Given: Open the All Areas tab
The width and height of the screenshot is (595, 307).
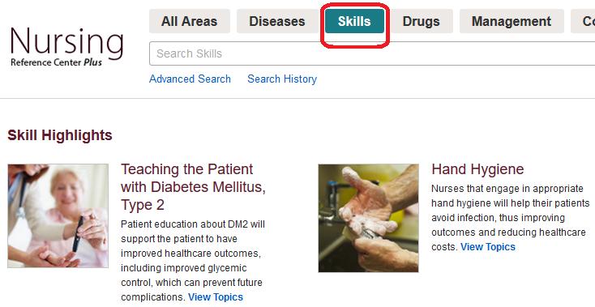Looking at the screenshot, I should [190, 21].
